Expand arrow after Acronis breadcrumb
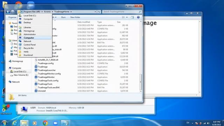224x126 pixels. [52, 12]
